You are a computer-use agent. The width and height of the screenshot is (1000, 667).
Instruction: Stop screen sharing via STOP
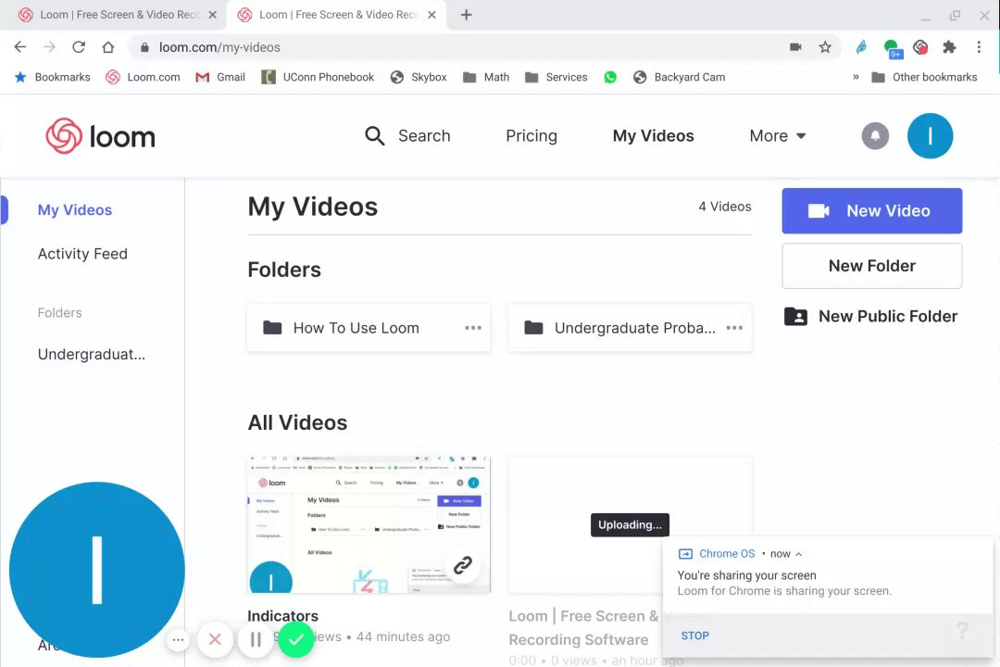pyautogui.click(x=694, y=636)
